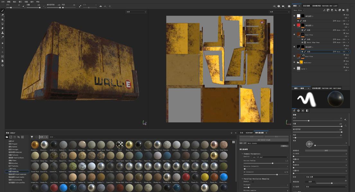The width and height of the screenshot is (355, 192).
Task: Click the add fill layer bucket icon
Action: pos(336,10)
